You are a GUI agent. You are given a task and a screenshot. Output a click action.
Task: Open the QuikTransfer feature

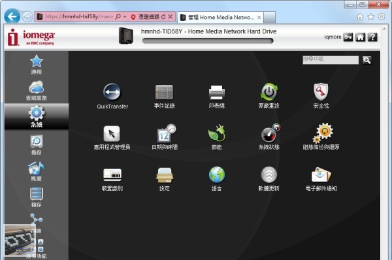pyautogui.click(x=112, y=96)
